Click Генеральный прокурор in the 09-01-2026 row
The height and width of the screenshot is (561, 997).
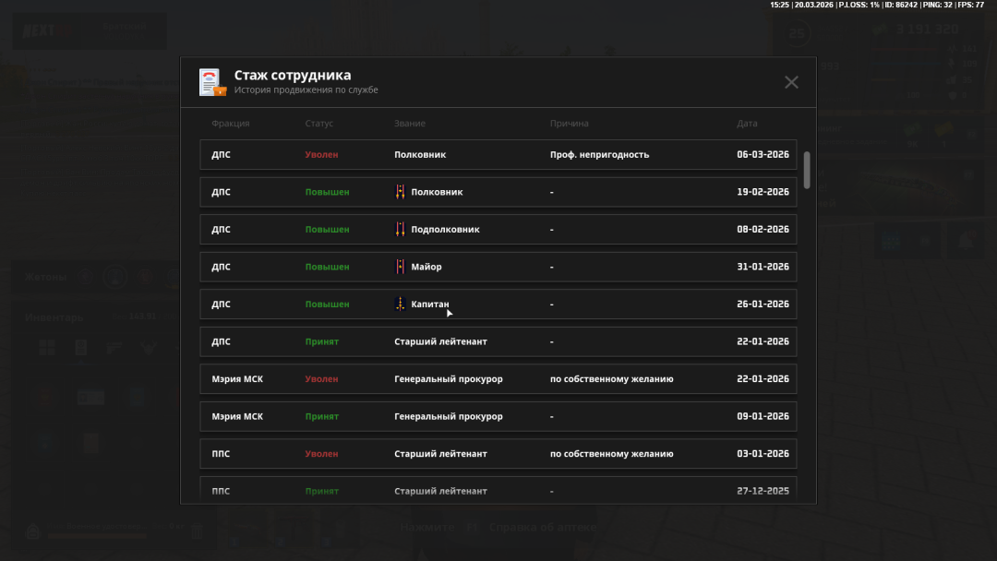tap(449, 417)
